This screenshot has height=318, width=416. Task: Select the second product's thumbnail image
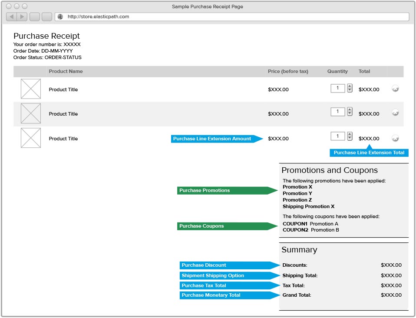point(31,113)
